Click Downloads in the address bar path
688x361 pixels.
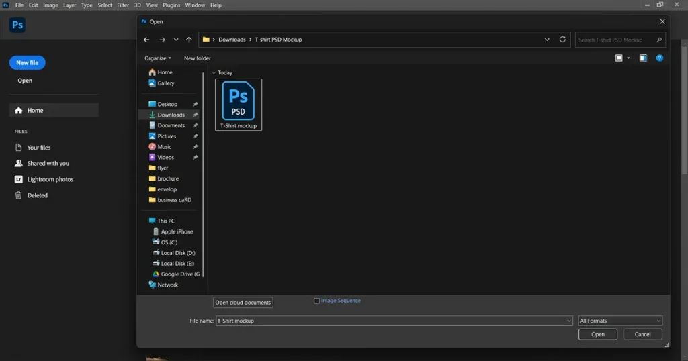coord(232,40)
